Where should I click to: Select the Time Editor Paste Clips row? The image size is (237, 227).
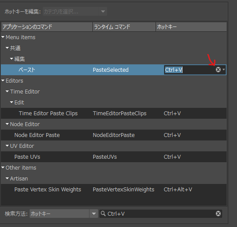coord(114,113)
